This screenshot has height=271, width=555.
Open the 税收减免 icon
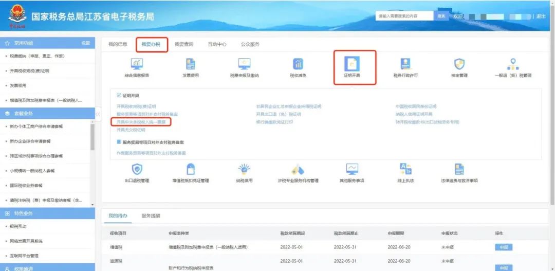[x=298, y=64]
